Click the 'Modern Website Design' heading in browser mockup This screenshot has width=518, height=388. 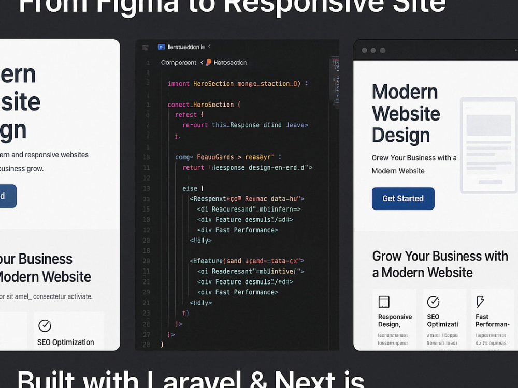[406, 113]
